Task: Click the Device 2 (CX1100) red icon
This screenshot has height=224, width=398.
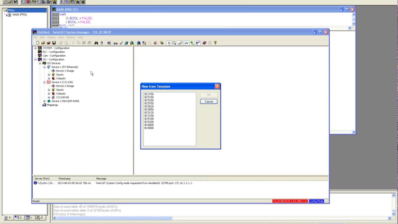Action: pos(49,82)
